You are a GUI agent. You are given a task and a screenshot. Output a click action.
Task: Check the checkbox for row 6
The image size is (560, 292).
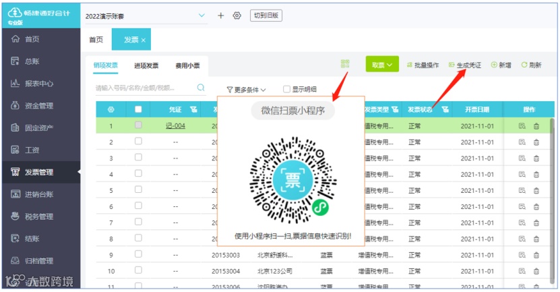point(138,206)
